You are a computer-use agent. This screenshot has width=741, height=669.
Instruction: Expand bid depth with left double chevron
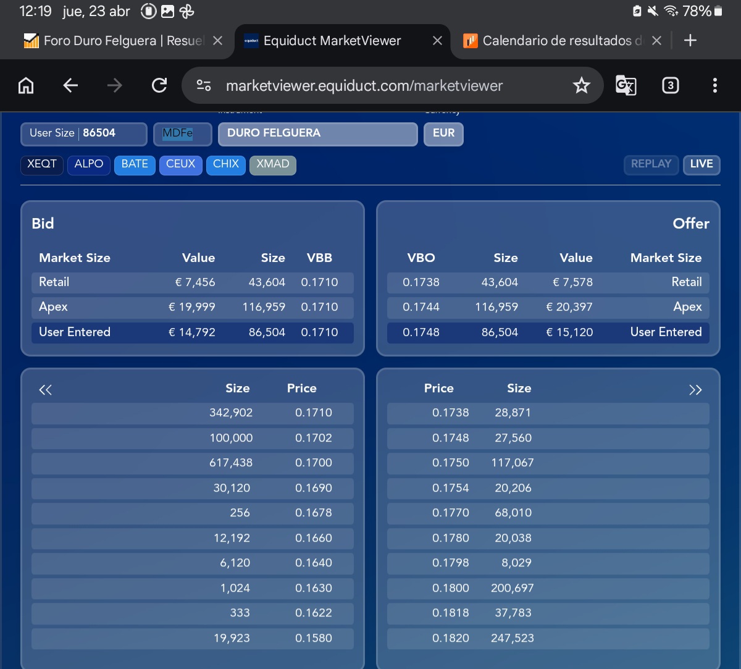45,390
